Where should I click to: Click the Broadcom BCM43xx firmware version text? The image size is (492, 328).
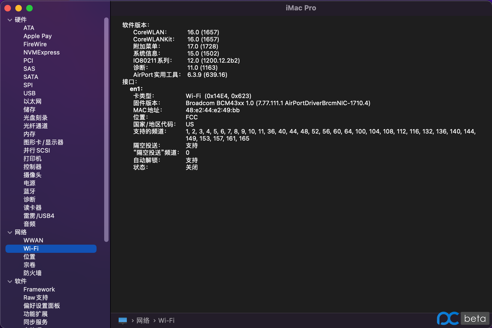pos(278,103)
